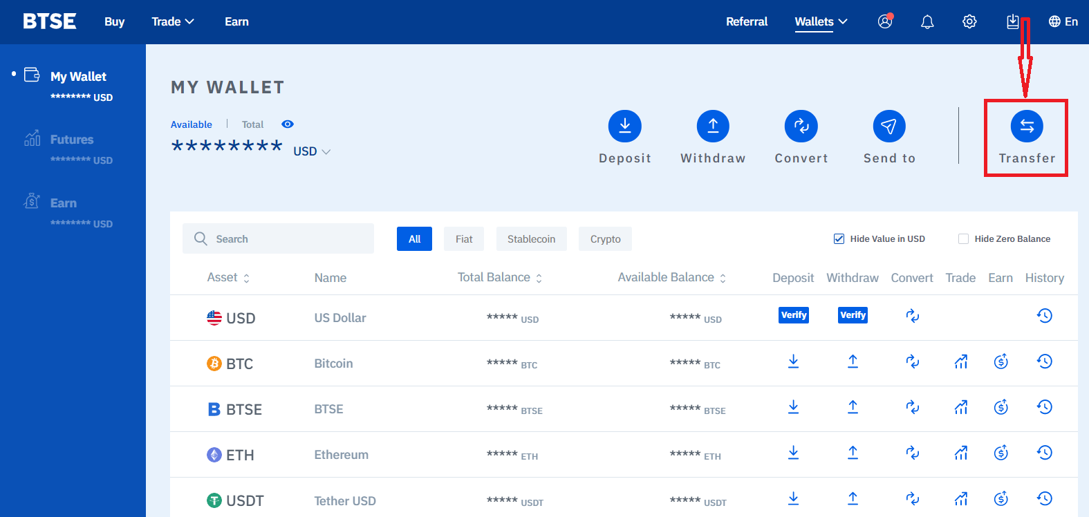1089x517 pixels.
Task: Click the Deposit circle icon
Action: pos(624,126)
